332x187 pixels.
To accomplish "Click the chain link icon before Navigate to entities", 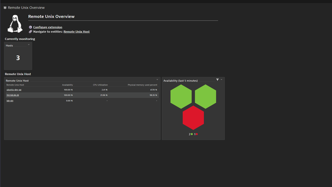I will pos(30,32).
